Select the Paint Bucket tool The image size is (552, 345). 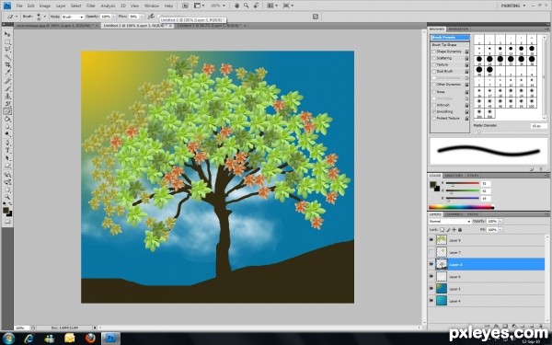pos(7,120)
